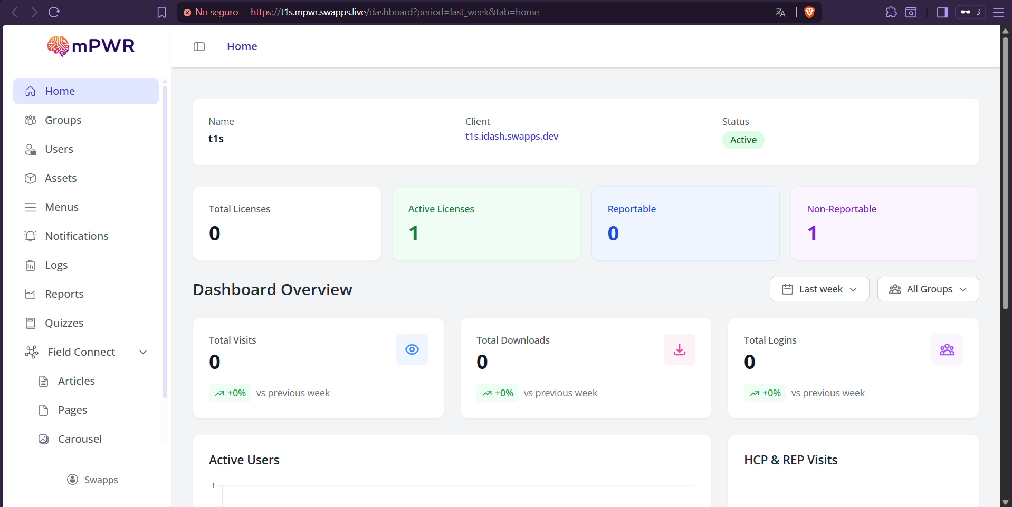This screenshot has width=1012, height=507.
Task: Toggle the browser side panel icon
Action: tap(942, 12)
